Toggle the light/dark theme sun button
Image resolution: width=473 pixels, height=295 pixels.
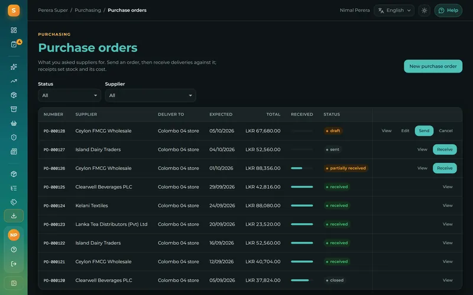424,11
